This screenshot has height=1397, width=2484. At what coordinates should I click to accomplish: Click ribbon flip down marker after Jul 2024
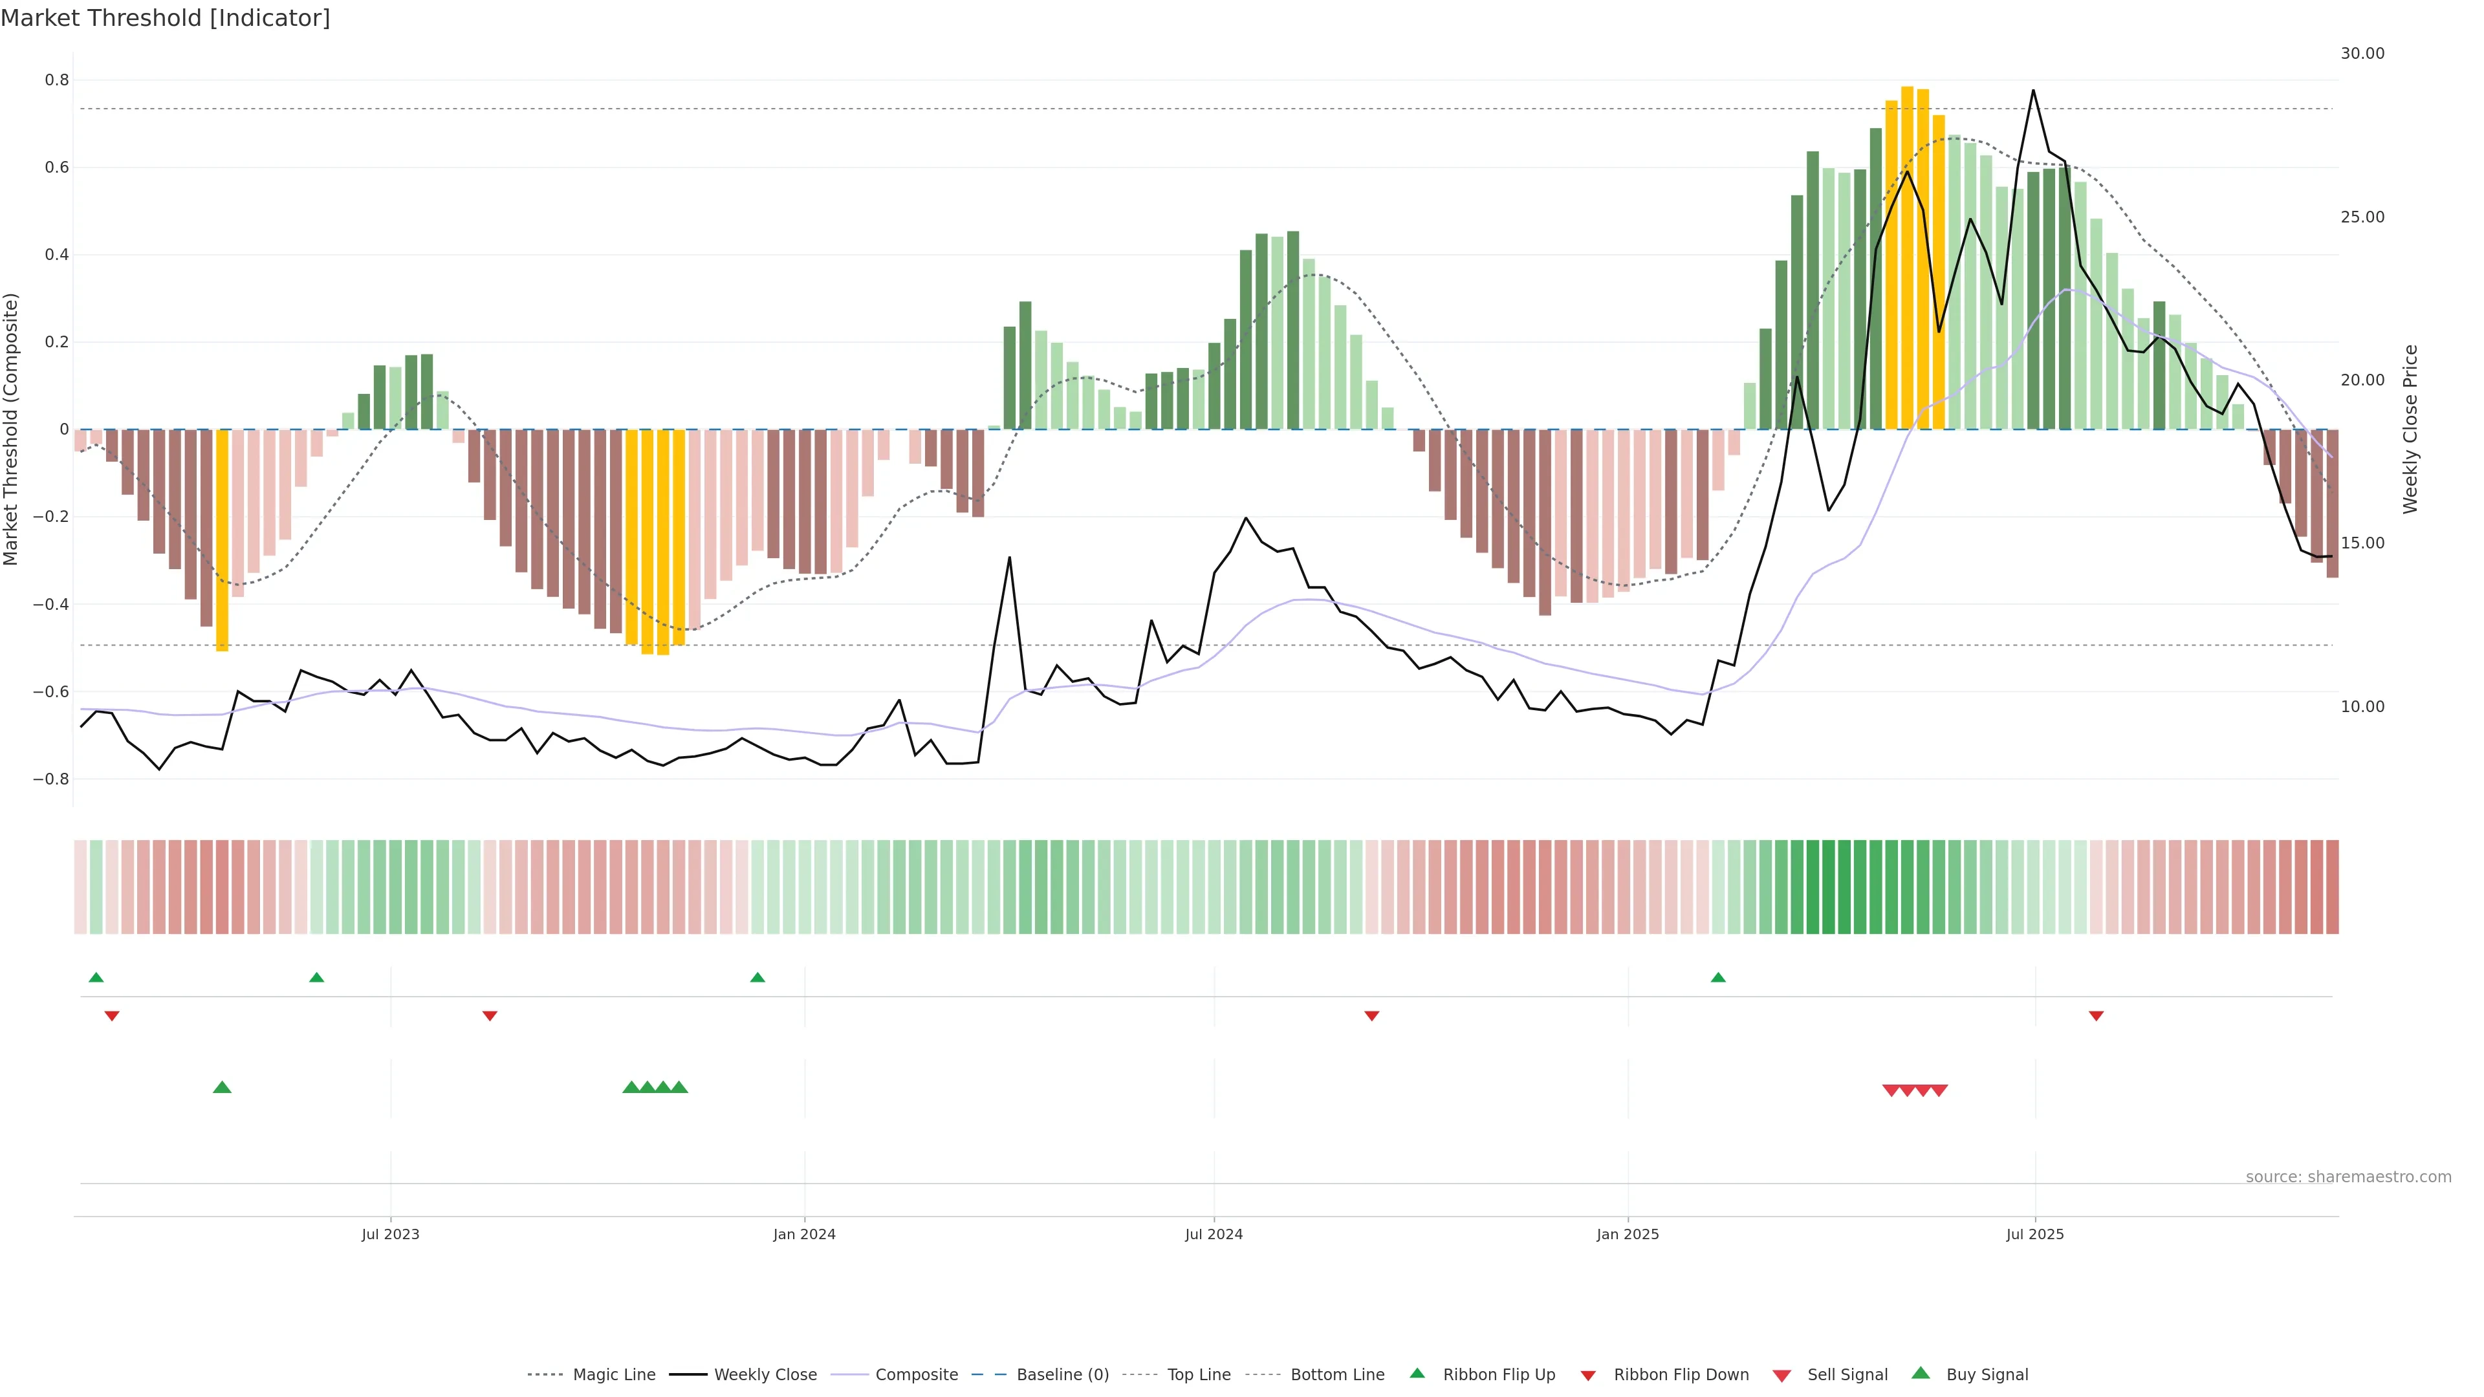[1371, 1016]
